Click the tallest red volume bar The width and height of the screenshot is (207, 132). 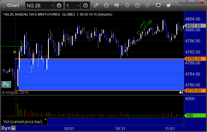(x=16, y=107)
